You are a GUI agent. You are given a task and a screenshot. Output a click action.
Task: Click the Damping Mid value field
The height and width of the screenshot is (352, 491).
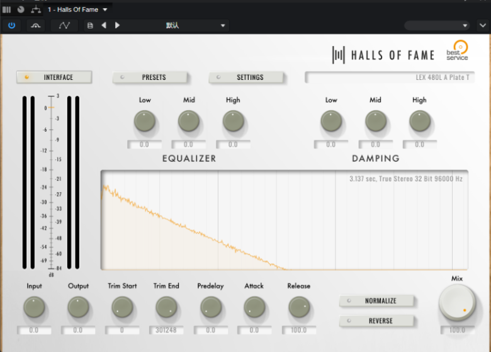coord(375,144)
